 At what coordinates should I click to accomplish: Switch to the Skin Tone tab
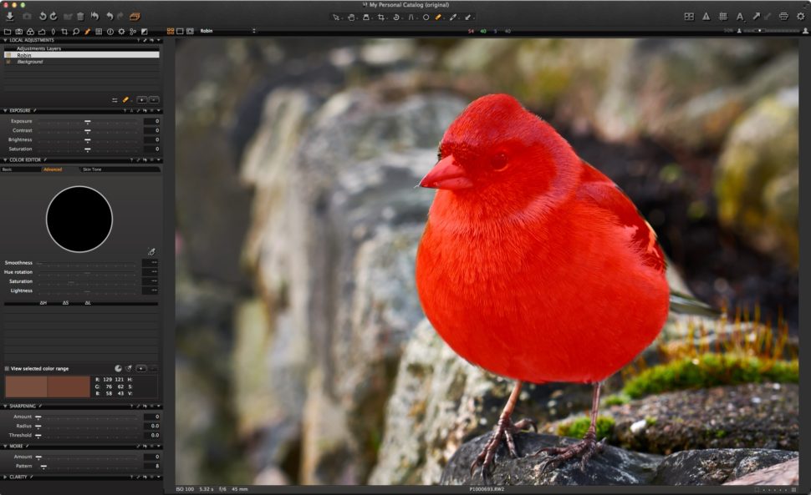tap(92, 168)
